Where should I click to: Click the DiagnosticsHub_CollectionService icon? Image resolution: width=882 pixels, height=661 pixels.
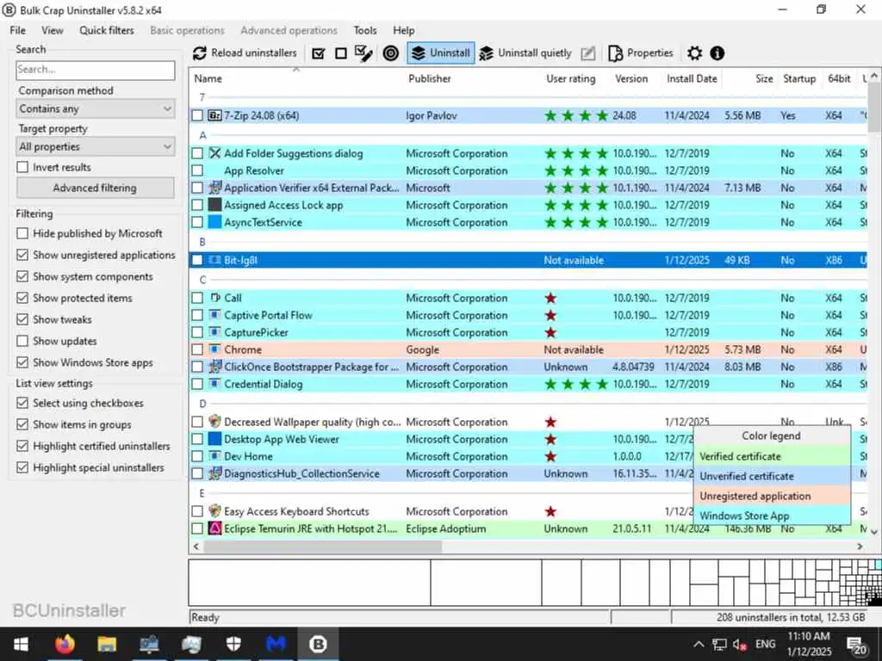pyautogui.click(x=214, y=473)
